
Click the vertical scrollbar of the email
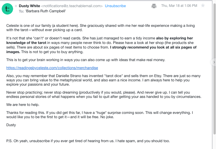tap(214, 86)
